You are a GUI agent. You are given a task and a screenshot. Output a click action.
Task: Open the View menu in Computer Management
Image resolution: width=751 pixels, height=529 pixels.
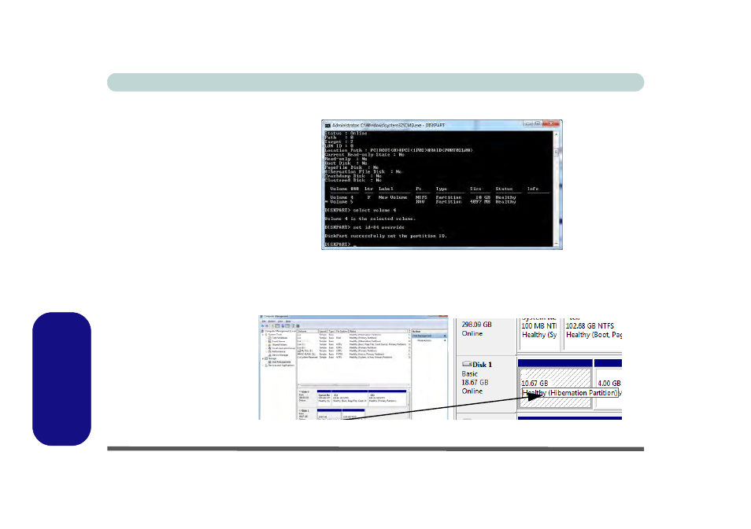click(x=280, y=321)
